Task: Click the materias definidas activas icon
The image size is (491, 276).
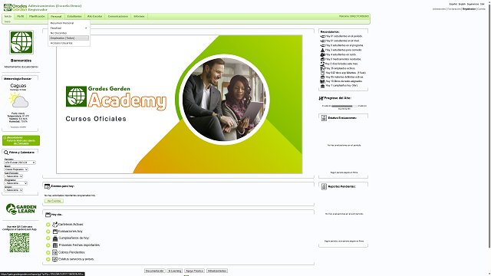Action: pyautogui.click(x=322, y=77)
